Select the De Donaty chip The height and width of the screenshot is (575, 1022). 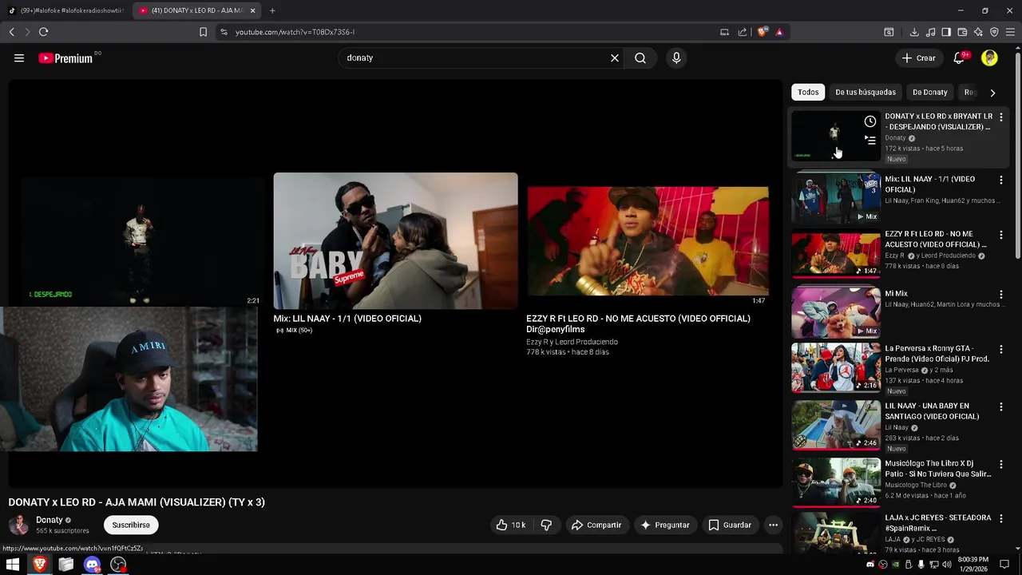929,92
